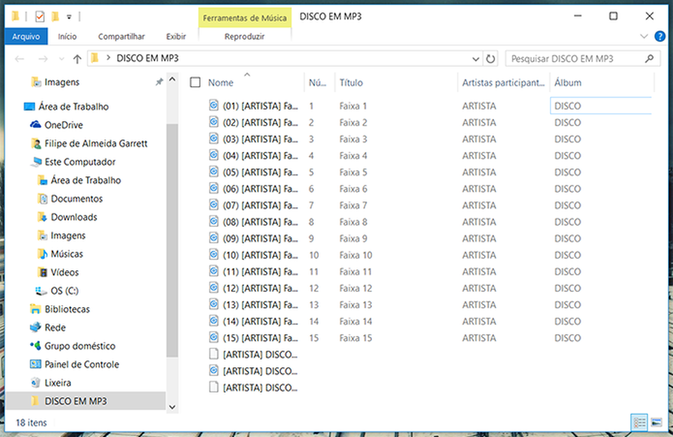Open the Compartilhar ribbon tab
This screenshot has height=437, width=673.
121,36
